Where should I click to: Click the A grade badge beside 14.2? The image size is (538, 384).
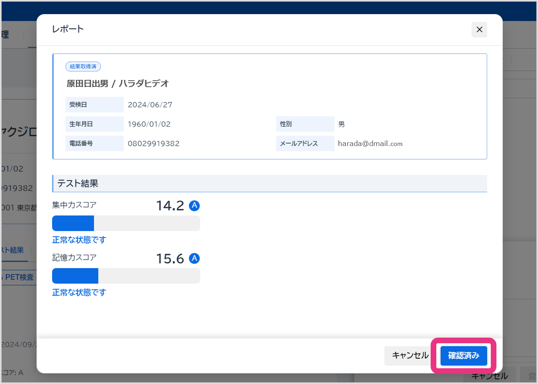195,206
